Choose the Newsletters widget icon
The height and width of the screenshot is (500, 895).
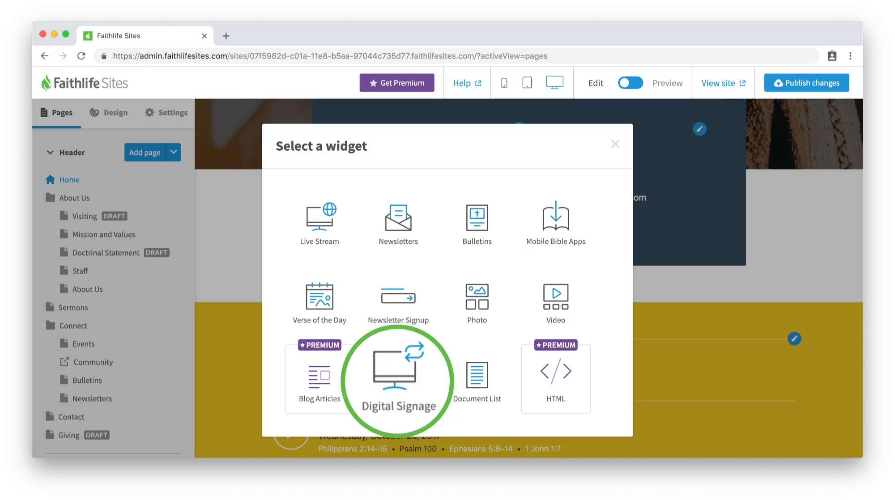(398, 217)
